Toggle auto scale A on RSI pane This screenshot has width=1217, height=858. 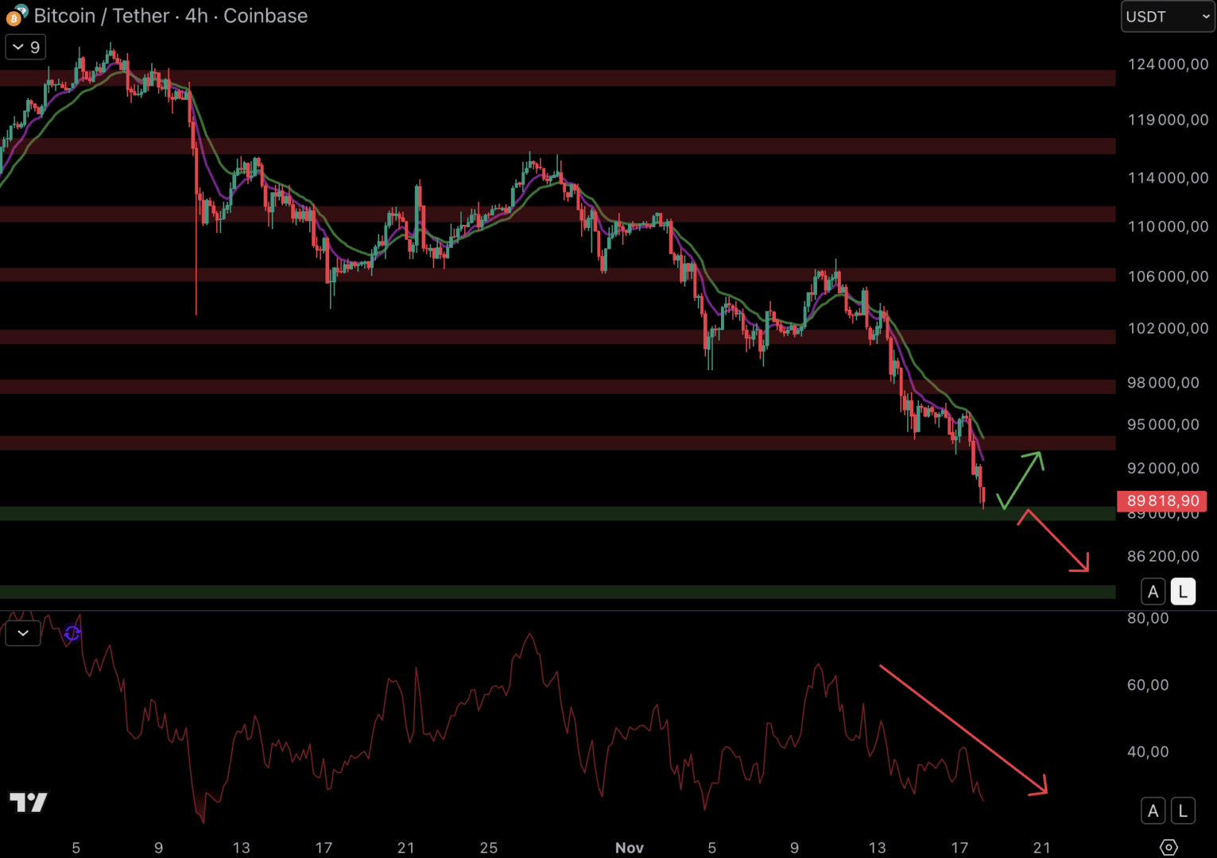[1153, 810]
